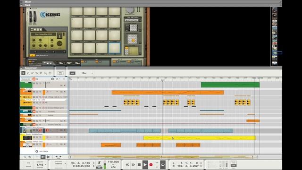302x170 pixels.
Task: Click Kong's mod wheel
Action: point(35,17)
